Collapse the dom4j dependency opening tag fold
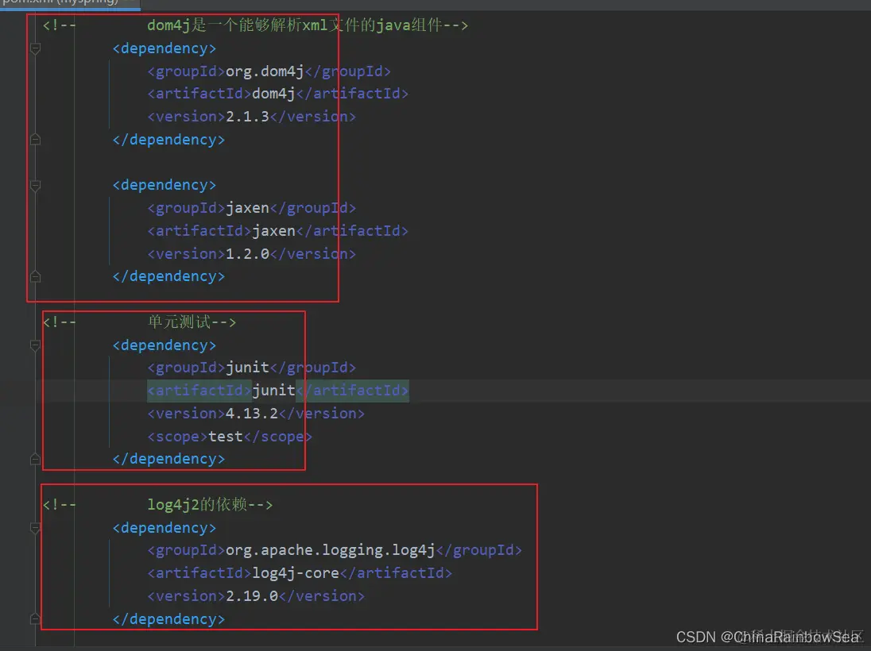This screenshot has width=871, height=651. point(36,49)
